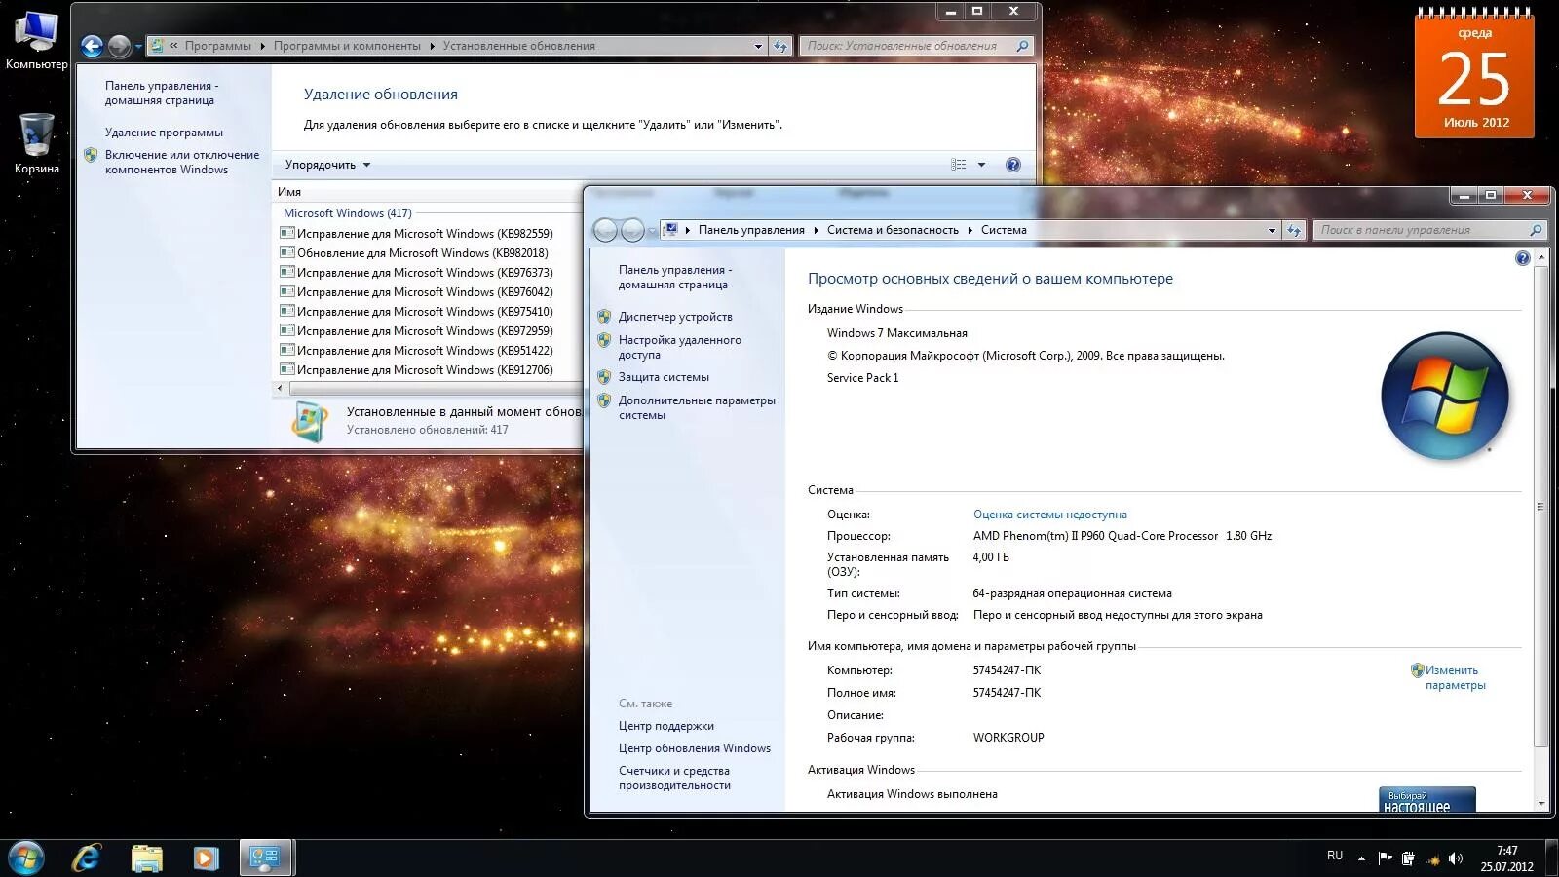Click the Action Center flag tray icon

tap(1385, 858)
